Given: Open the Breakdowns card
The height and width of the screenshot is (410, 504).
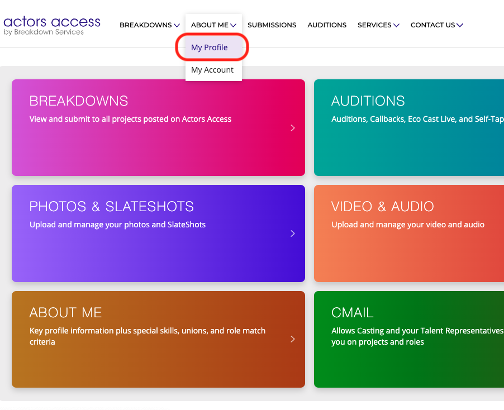Looking at the screenshot, I should [x=158, y=127].
